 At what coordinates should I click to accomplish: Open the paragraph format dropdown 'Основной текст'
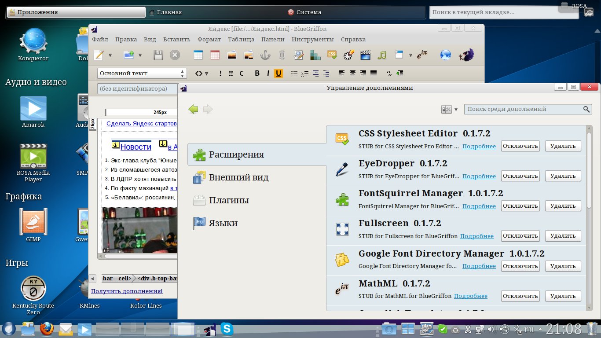142,73
